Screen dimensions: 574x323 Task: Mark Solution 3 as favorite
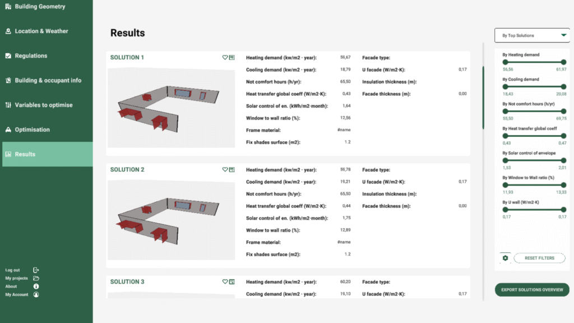(x=225, y=282)
